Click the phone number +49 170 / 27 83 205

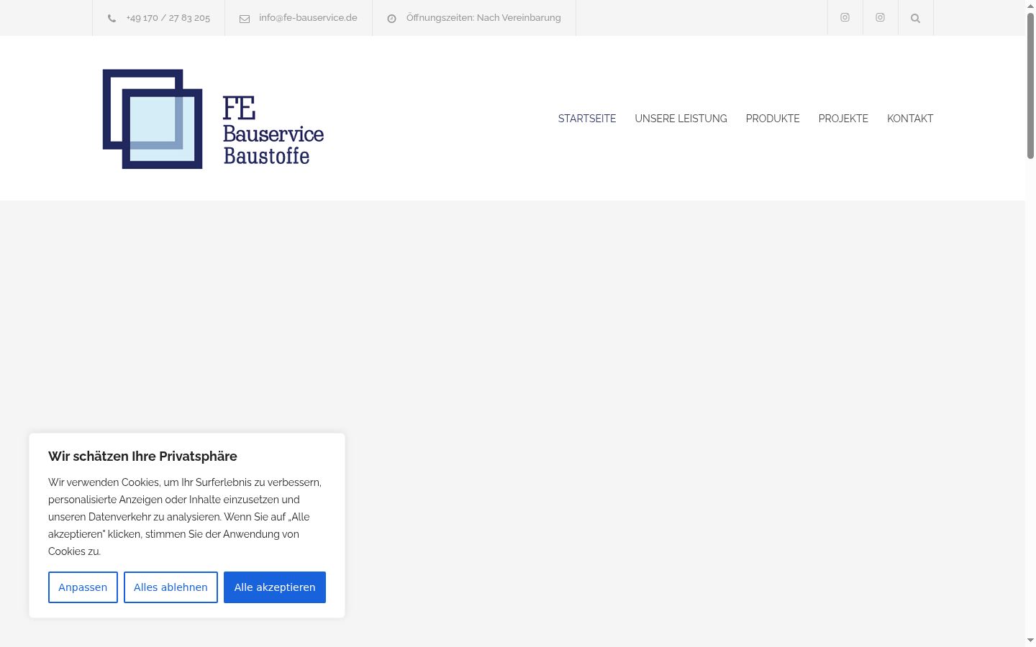168,18
